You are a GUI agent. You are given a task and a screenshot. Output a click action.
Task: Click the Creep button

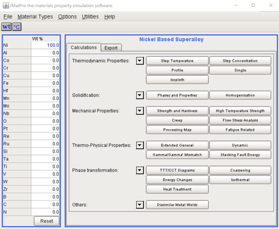177,120
